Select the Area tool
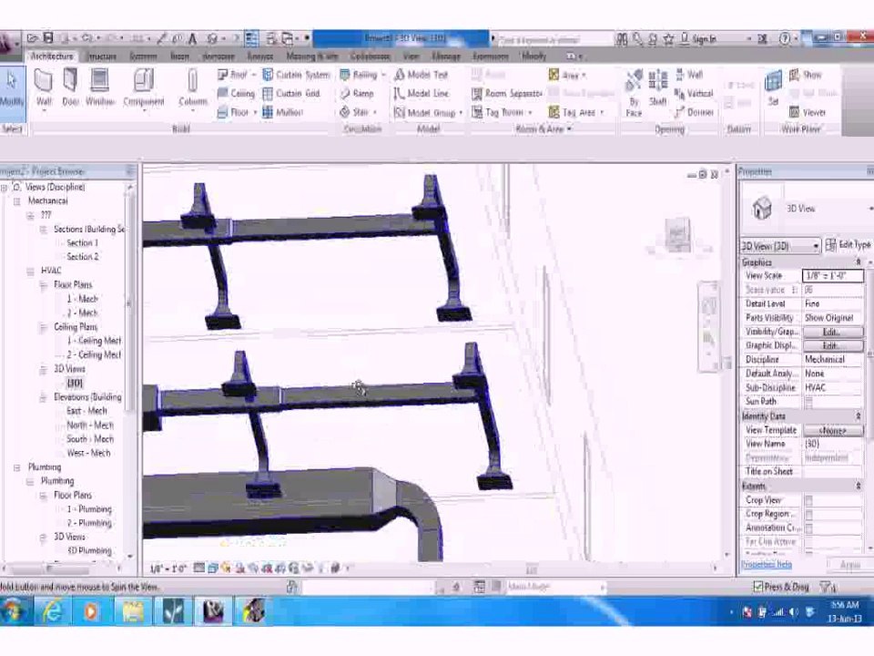Screen dimensions: 874x656 [x=567, y=75]
